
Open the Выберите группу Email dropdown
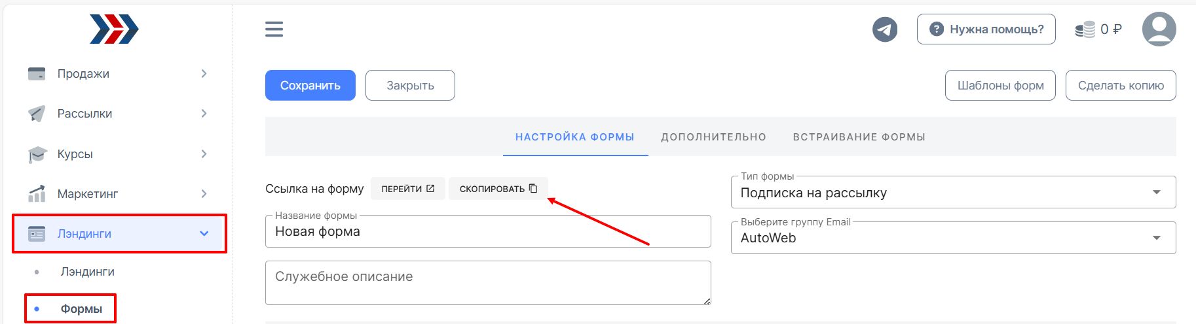tap(953, 238)
